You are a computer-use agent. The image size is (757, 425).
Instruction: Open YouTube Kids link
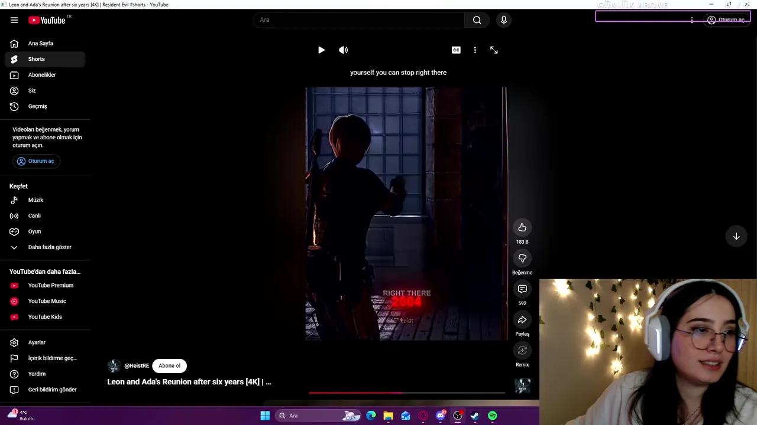(x=45, y=317)
